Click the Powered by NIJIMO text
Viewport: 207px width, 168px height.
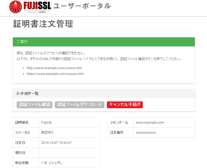37,12
